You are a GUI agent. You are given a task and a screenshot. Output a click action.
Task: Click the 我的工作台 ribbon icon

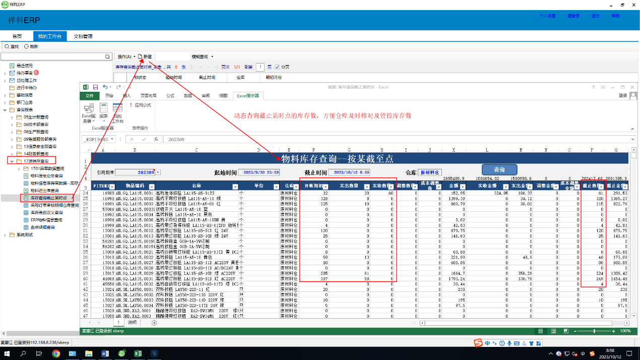tap(117, 111)
